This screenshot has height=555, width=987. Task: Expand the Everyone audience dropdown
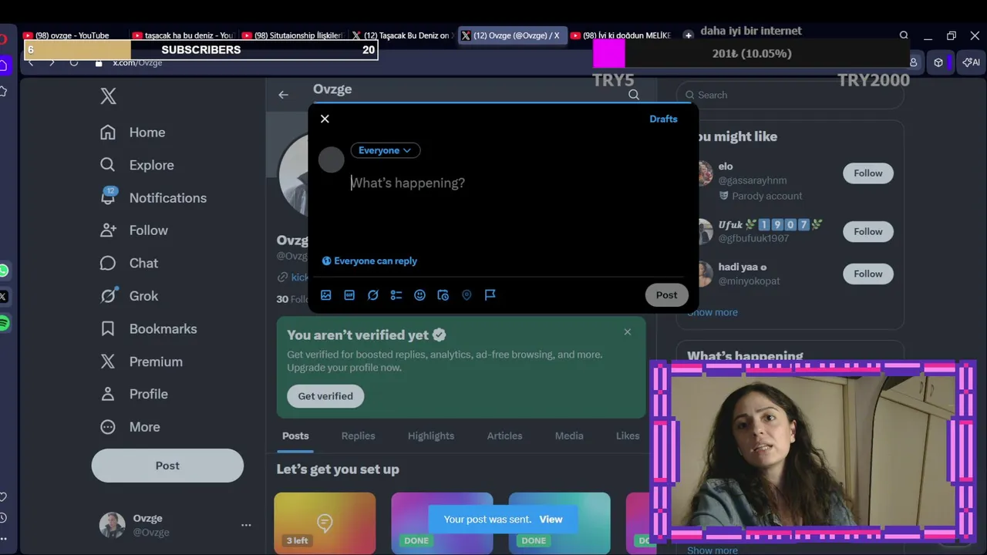385,150
